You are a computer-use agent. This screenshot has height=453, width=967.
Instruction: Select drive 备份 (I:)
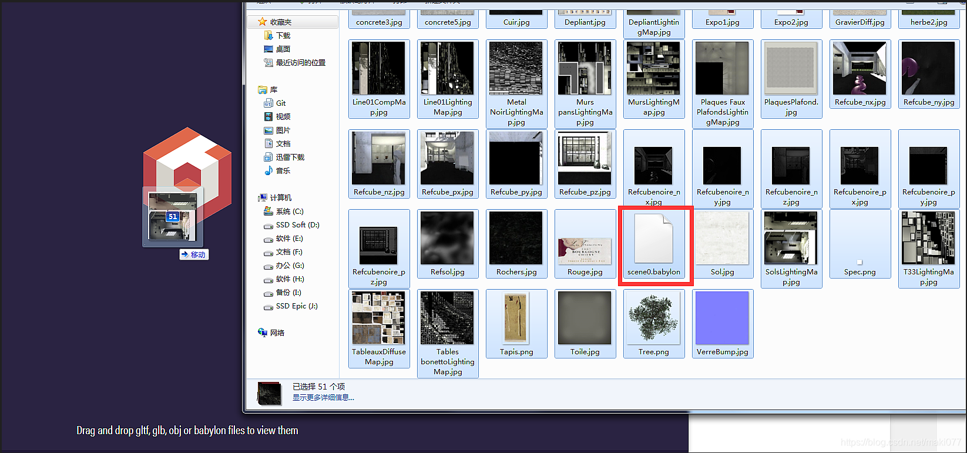pyautogui.click(x=283, y=293)
